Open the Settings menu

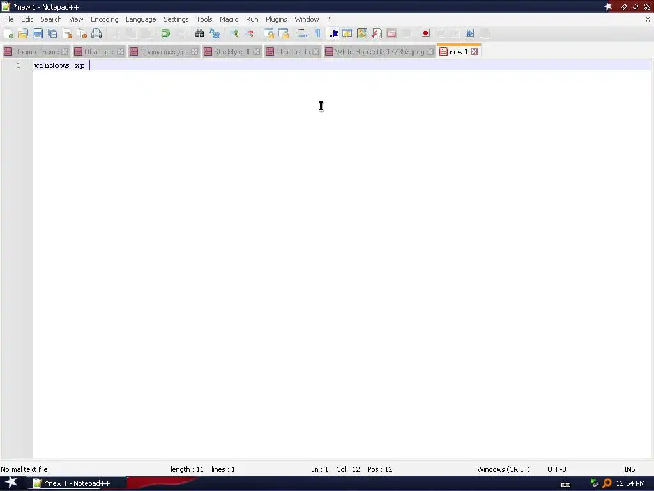click(176, 19)
